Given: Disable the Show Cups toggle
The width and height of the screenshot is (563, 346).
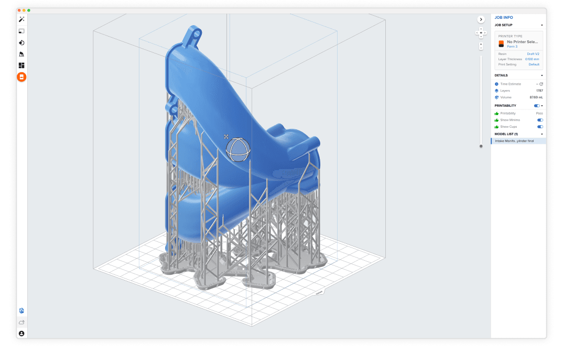Looking at the screenshot, I should coord(540,127).
